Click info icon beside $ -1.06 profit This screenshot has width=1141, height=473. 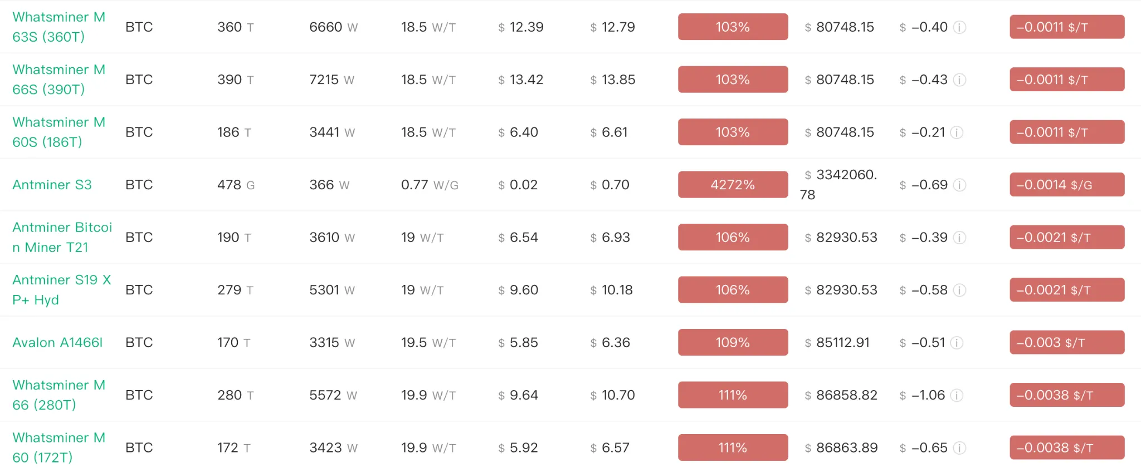coord(957,396)
